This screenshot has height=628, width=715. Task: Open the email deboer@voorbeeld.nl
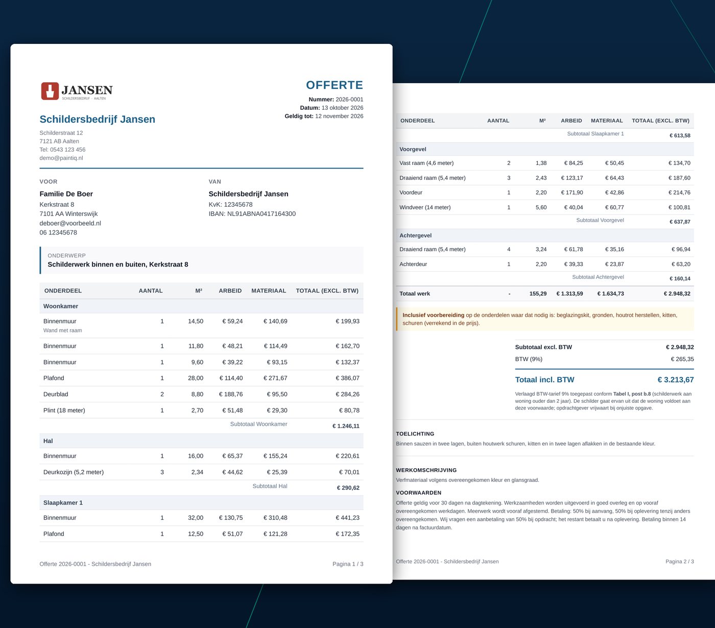tap(70, 223)
